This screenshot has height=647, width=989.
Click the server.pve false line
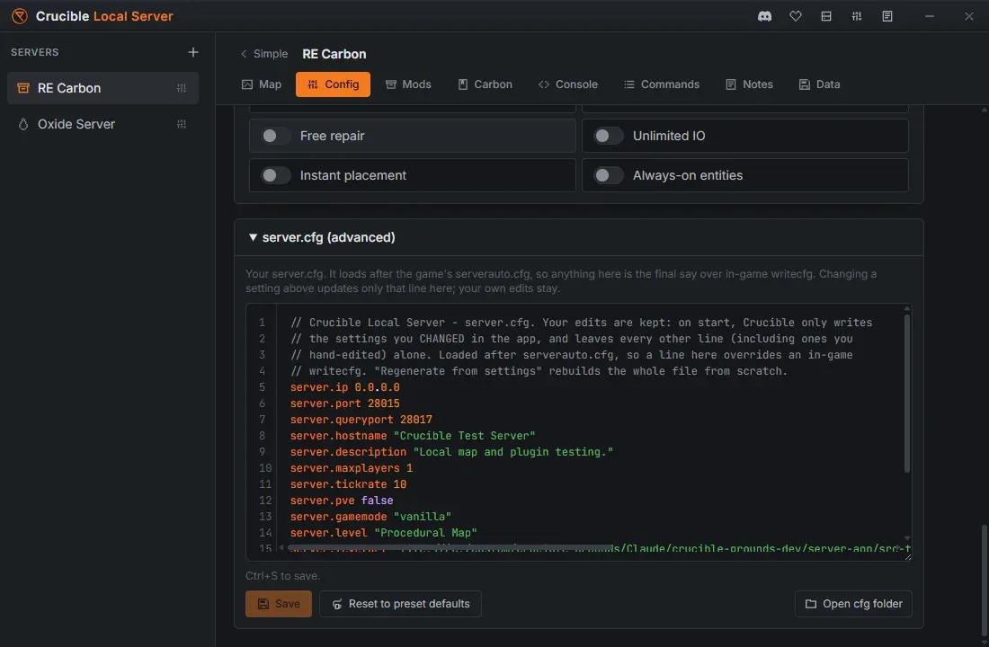(x=342, y=501)
